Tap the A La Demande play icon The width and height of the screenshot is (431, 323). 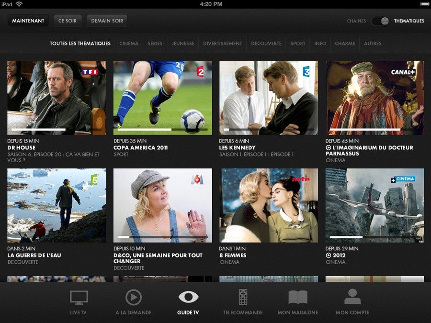(133, 298)
